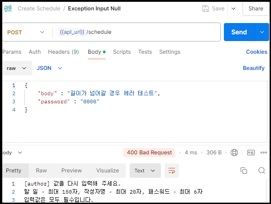Viewport: 271px width, 204px height.
Task: Open the Settings tab
Action: (x=170, y=52)
